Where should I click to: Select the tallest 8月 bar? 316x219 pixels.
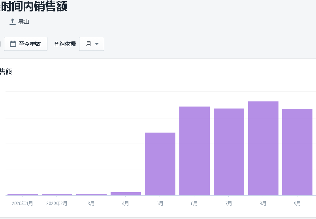263,148
